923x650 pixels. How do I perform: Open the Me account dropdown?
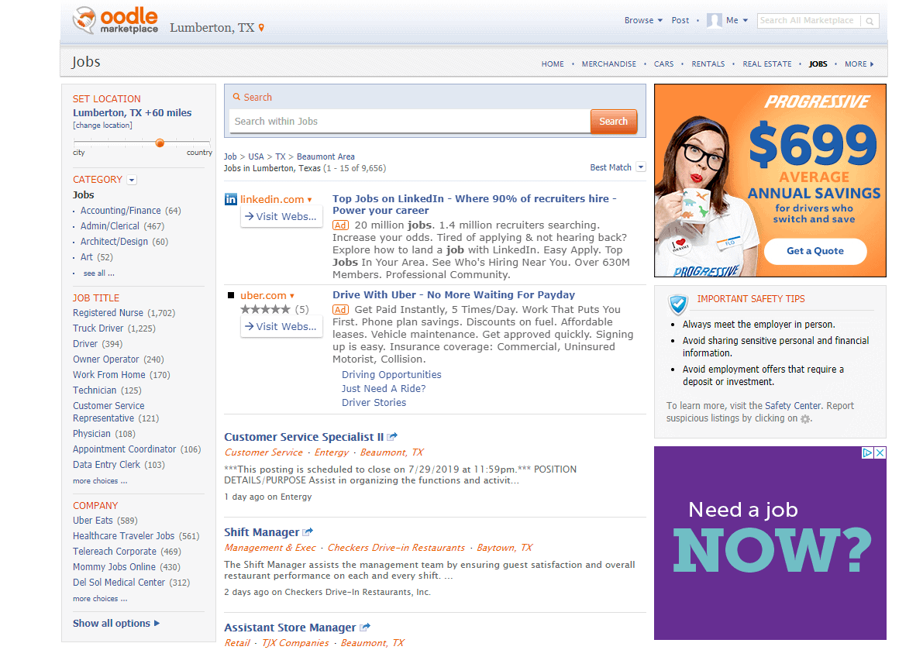point(736,20)
